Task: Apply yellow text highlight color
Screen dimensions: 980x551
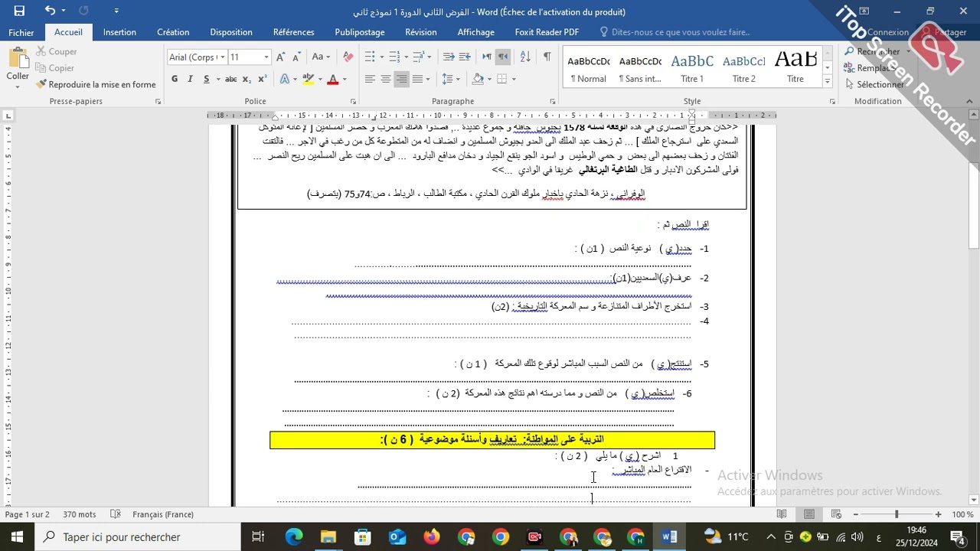Action: coord(308,79)
